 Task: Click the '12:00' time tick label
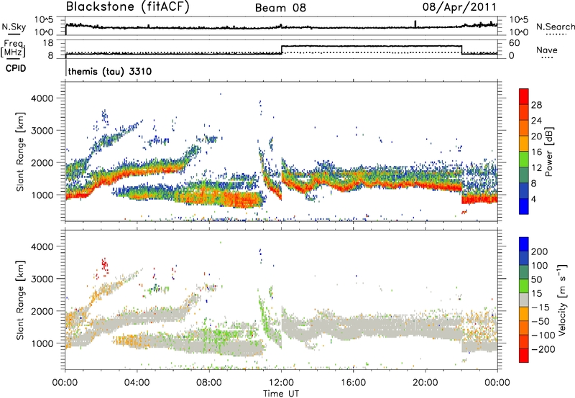click(x=281, y=383)
